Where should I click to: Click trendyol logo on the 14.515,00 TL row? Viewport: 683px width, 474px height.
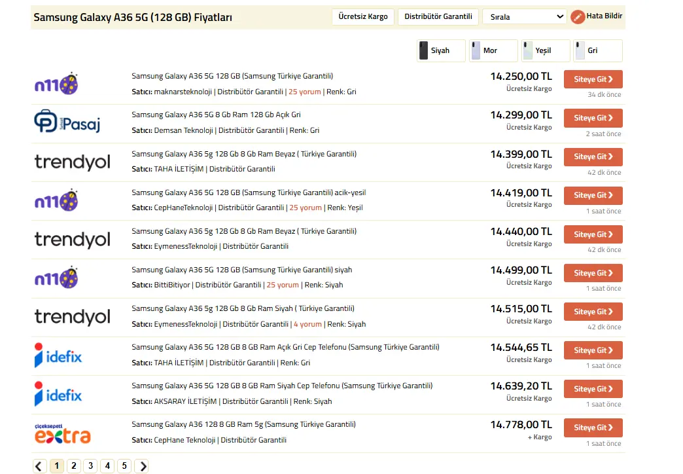click(73, 317)
